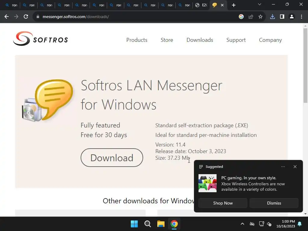
Task: Open the tab search chevron
Action: click(260, 4)
